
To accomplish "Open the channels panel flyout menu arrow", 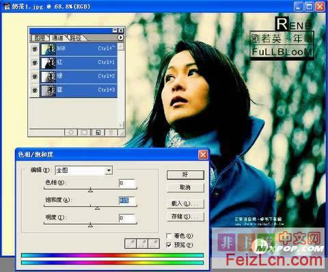I will 121,38.
